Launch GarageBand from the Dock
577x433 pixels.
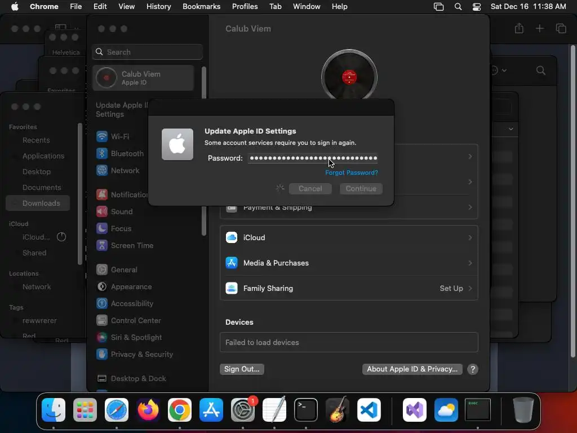[338, 410]
